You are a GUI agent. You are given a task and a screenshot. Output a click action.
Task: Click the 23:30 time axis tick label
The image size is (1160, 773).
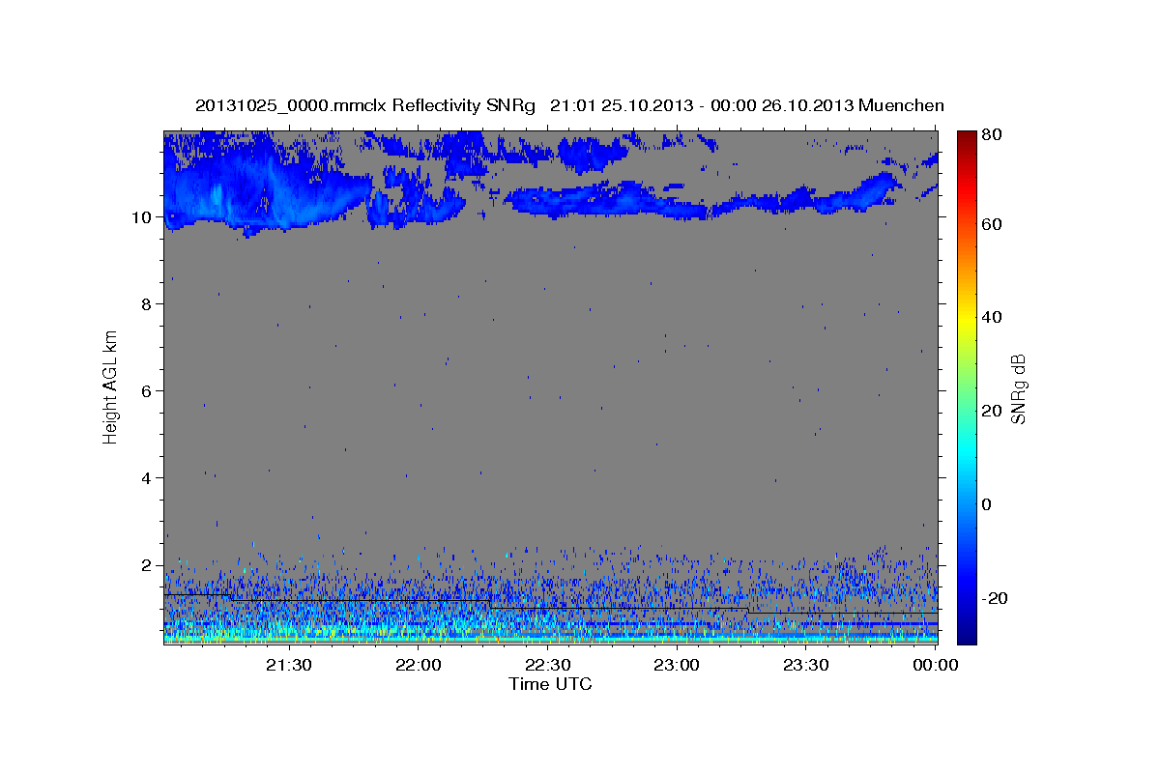point(805,666)
